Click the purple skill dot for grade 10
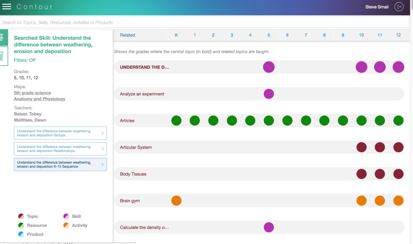This screenshot has height=244, width=413. pyautogui.click(x=362, y=67)
